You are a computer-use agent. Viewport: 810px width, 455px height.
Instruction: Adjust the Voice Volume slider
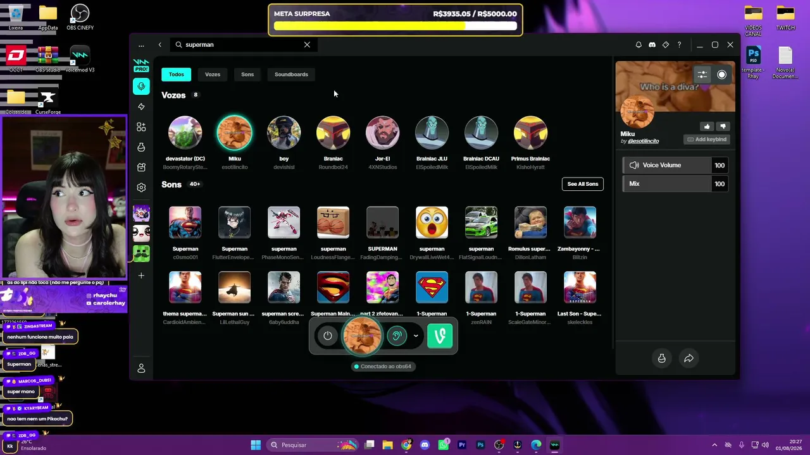(x=675, y=166)
